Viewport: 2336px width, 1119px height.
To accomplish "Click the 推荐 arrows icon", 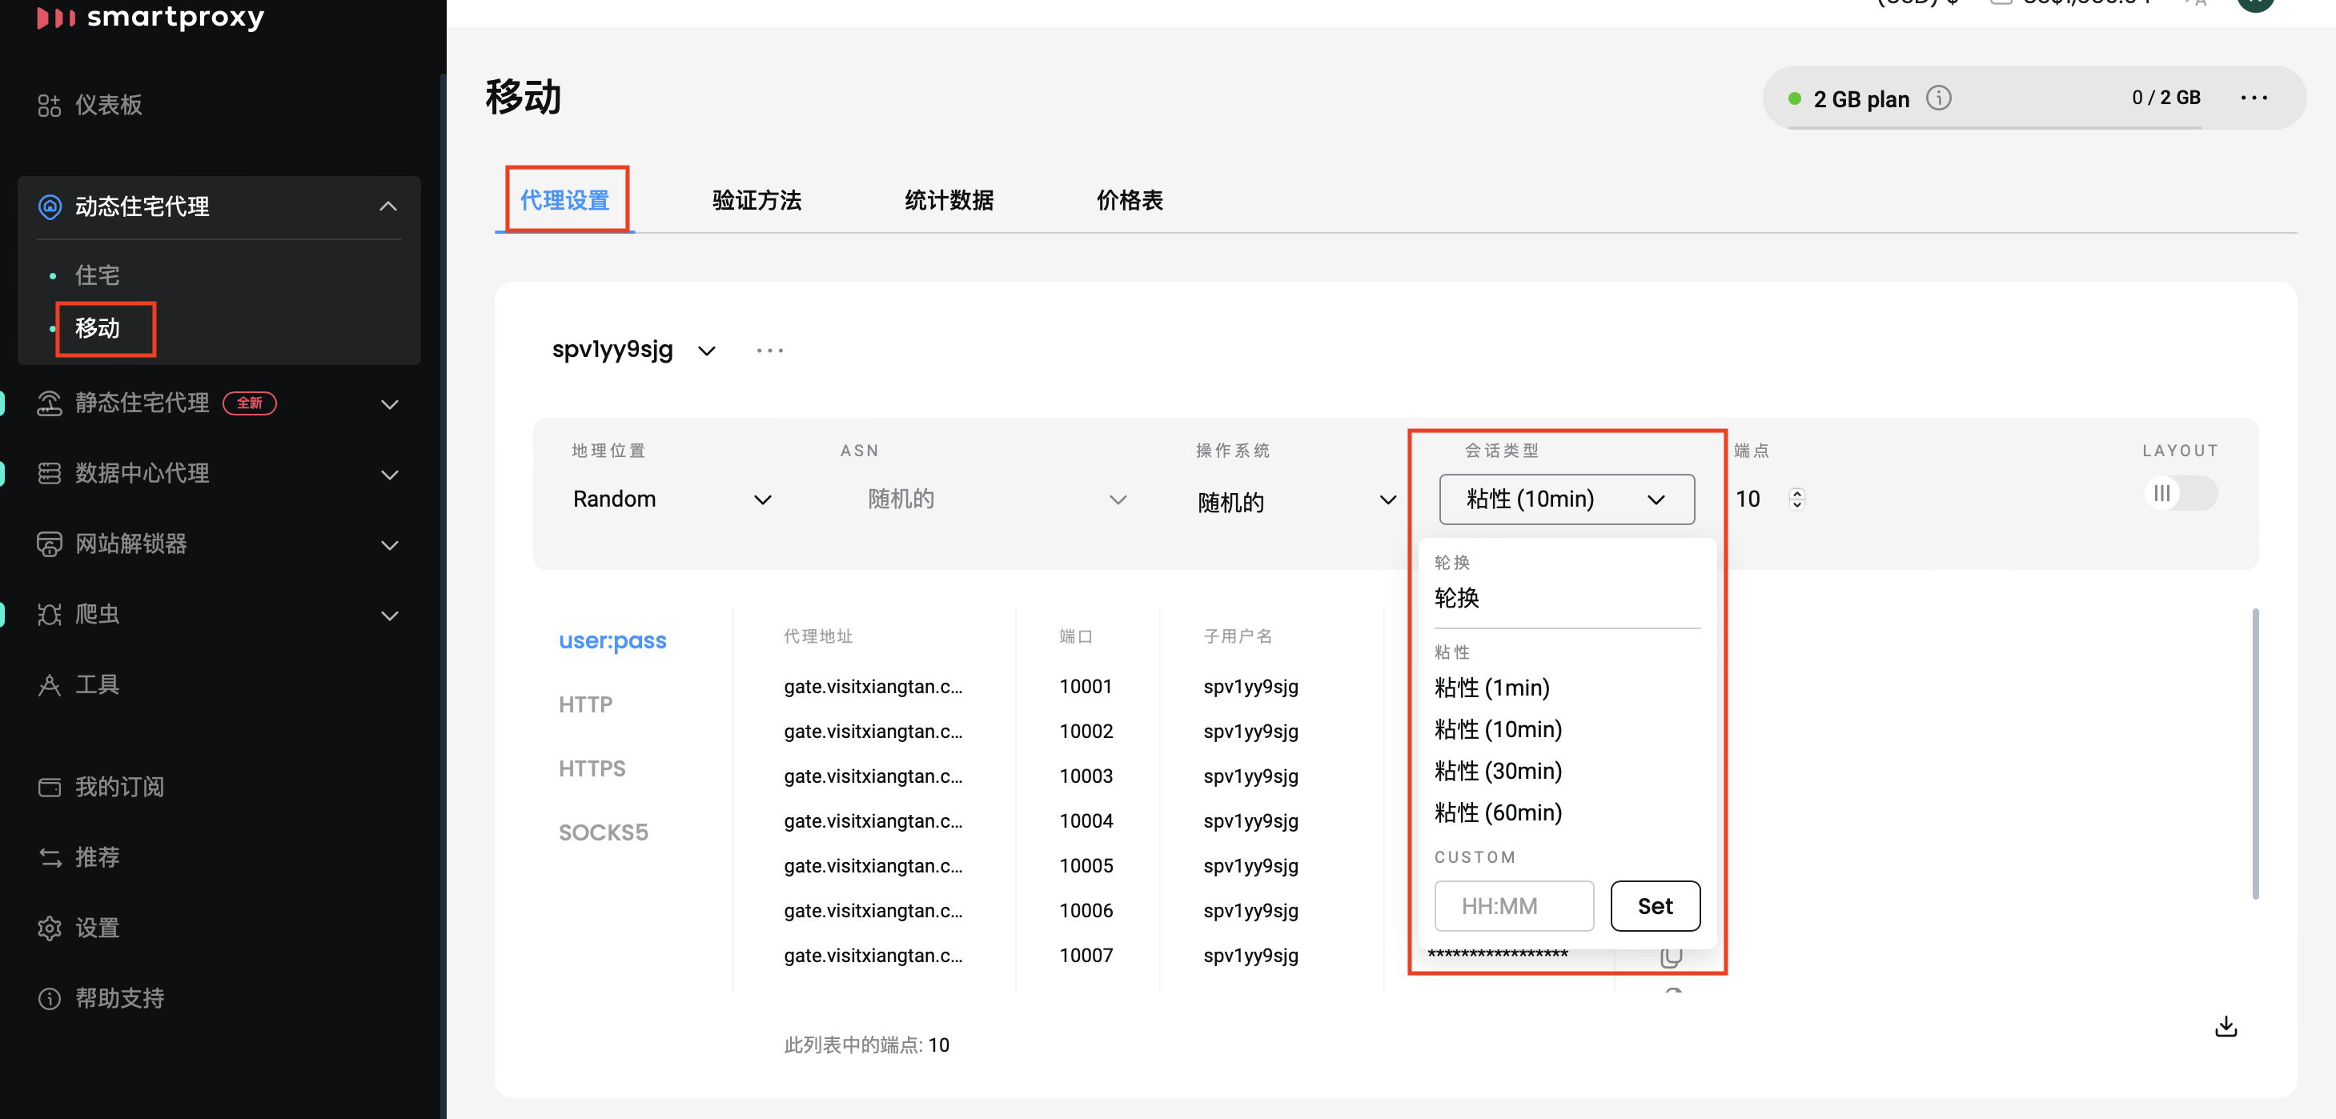I will (x=49, y=857).
